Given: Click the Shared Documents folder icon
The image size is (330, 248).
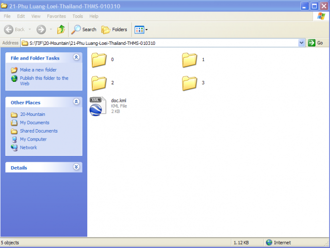Looking at the screenshot, I should pyautogui.click(x=14, y=131).
